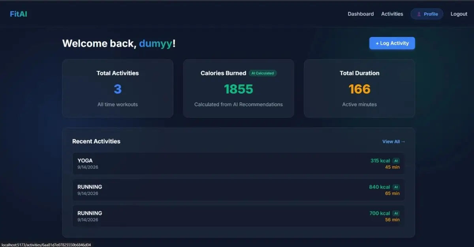Click the user icon in Profile
The image size is (474, 247).
pyautogui.click(x=419, y=14)
